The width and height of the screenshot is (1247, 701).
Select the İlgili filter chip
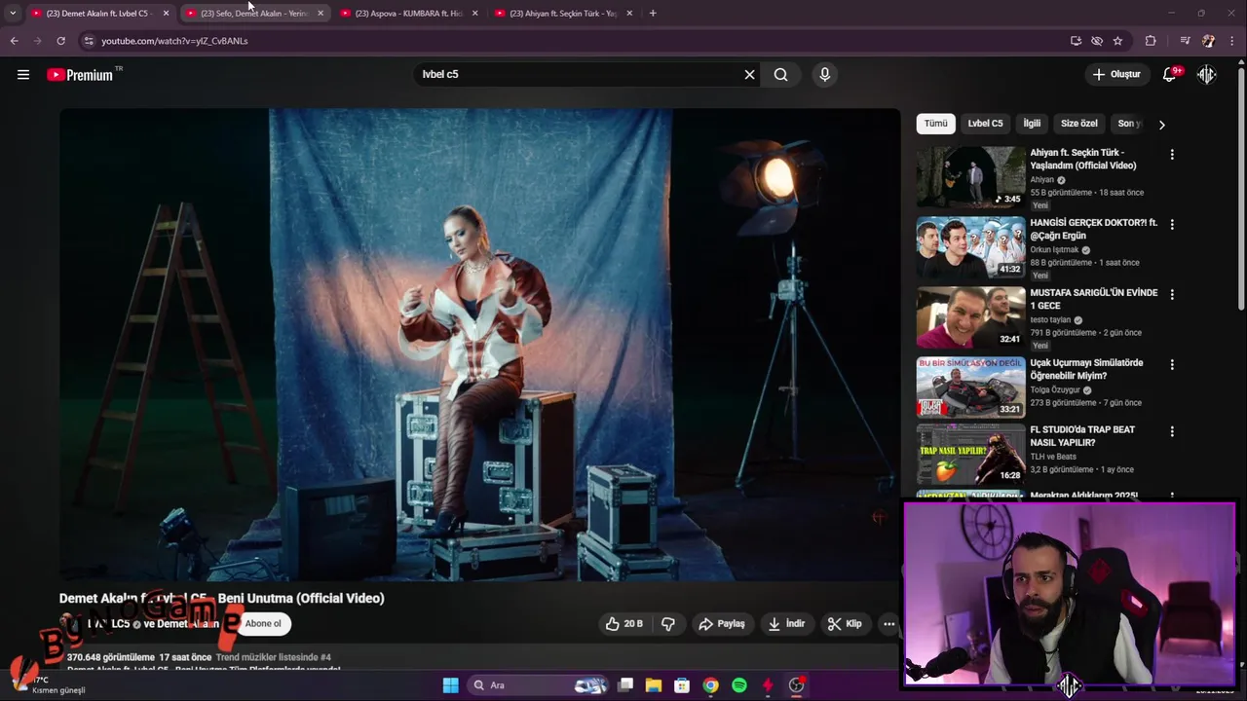1032,124
